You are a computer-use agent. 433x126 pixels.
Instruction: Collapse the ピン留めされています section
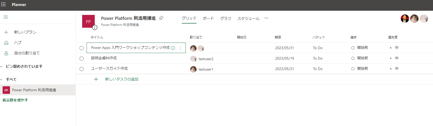(1, 66)
